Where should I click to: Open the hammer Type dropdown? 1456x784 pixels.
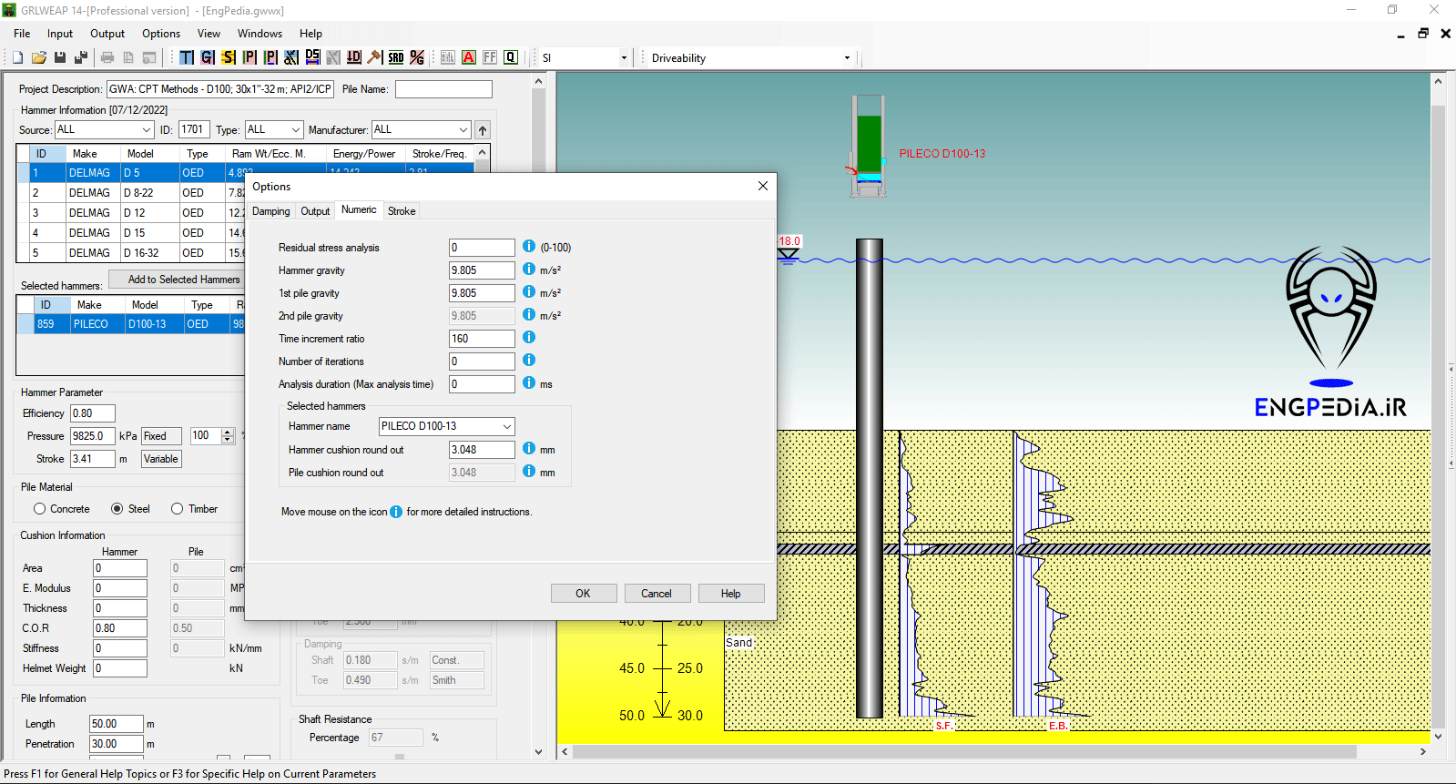click(x=273, y=129)
